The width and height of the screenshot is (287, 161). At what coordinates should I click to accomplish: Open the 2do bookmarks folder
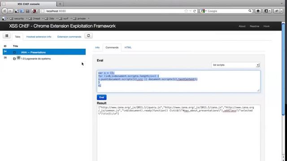[x=49, y=19]
